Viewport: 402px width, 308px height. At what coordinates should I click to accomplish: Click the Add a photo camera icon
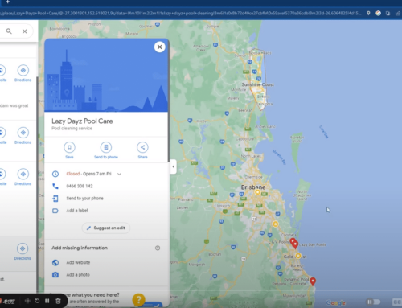(x=55, y=275)
